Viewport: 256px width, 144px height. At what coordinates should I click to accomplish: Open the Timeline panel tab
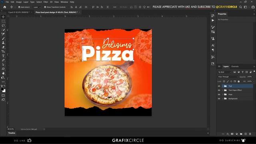[x=12, y=133]
